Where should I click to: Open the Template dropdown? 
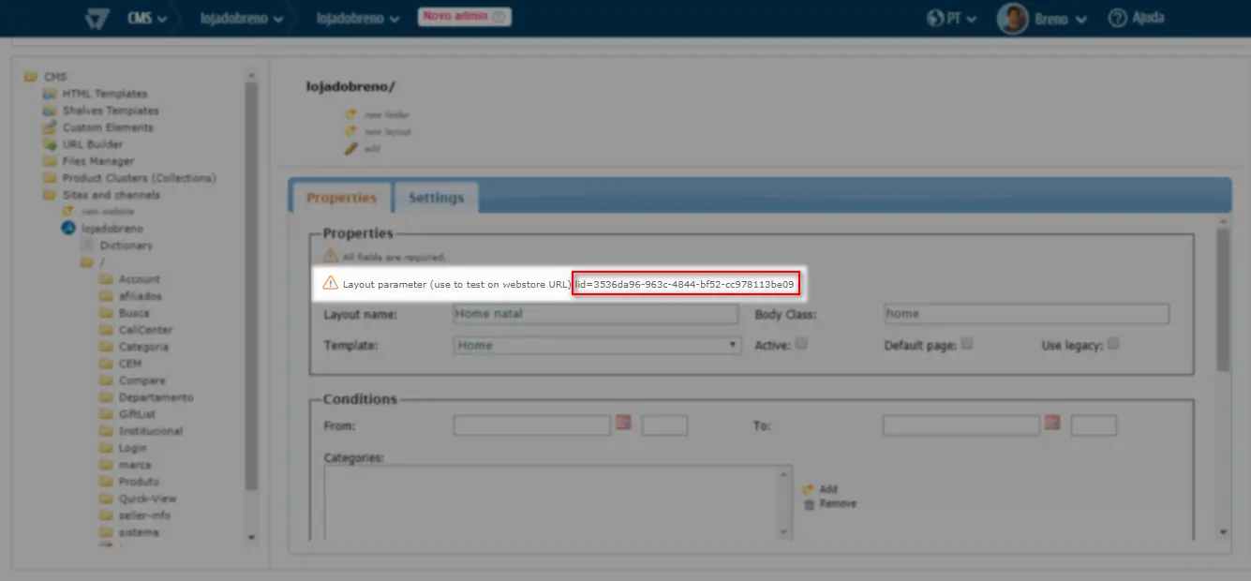[x=597, y=345]
